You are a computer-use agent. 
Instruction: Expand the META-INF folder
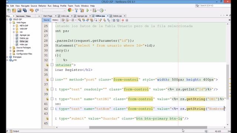14,25
